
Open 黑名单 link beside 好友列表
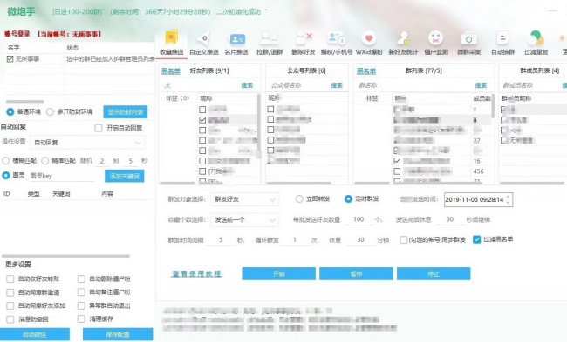(x=171, y=71)
